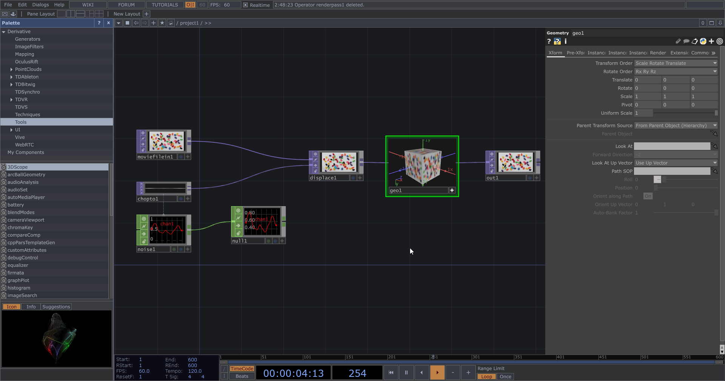Open the Parent Transform Source dropdown
Image resolution: width=725 pixels, height=381 pixels.
pyautogui.click(x=676, y=125)
